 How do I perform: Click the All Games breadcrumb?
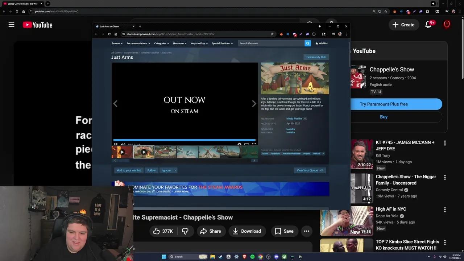pos(116,53)
